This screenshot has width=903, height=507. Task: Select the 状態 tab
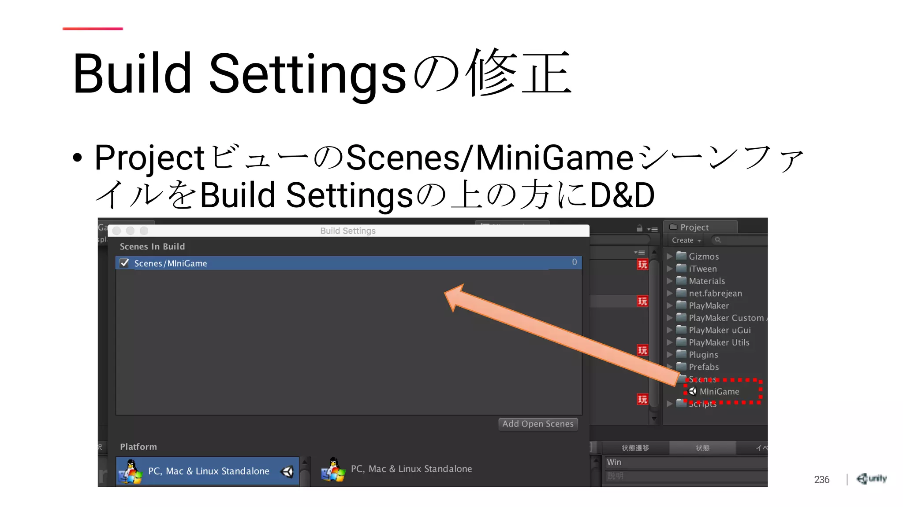[702, 448]
